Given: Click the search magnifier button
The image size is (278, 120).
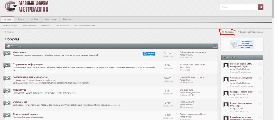Looking at the screenshot, I should (x=261, y=7).
